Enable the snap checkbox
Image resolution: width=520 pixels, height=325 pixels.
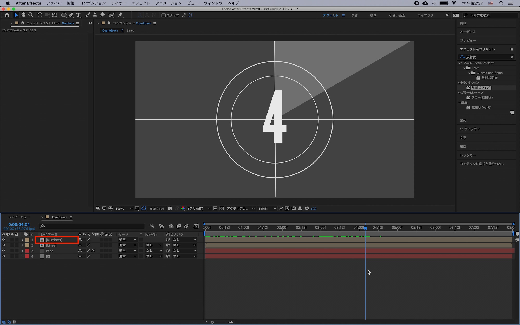(x=164, y=15)
